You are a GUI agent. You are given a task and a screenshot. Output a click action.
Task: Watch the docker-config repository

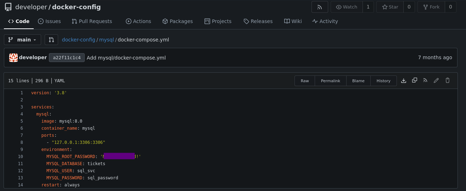[347, 7]
